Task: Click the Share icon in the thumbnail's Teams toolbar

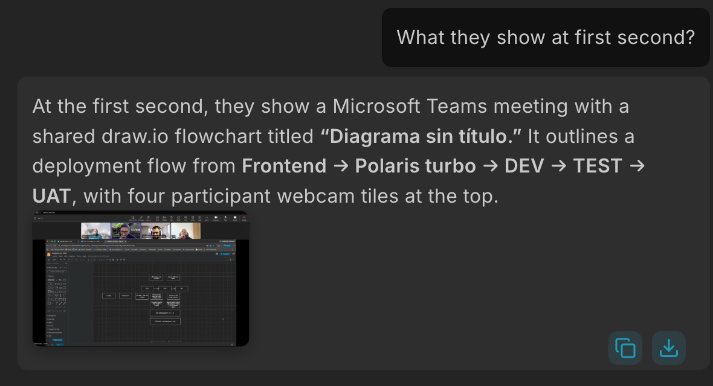Action: pyautogui.click(x=235, y=218)
